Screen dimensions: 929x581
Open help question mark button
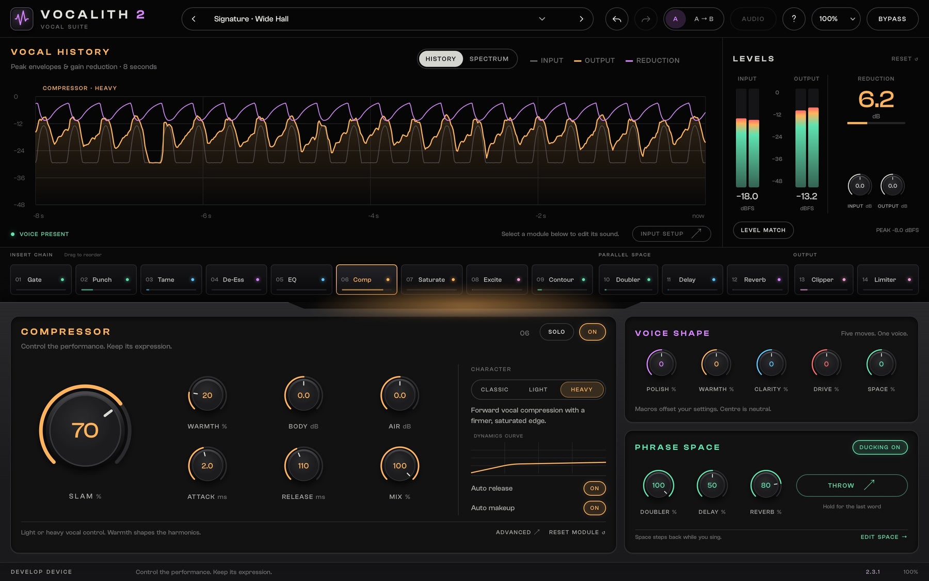coord(794,19)
